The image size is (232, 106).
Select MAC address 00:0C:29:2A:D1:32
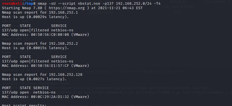click(x=50, y=97)
